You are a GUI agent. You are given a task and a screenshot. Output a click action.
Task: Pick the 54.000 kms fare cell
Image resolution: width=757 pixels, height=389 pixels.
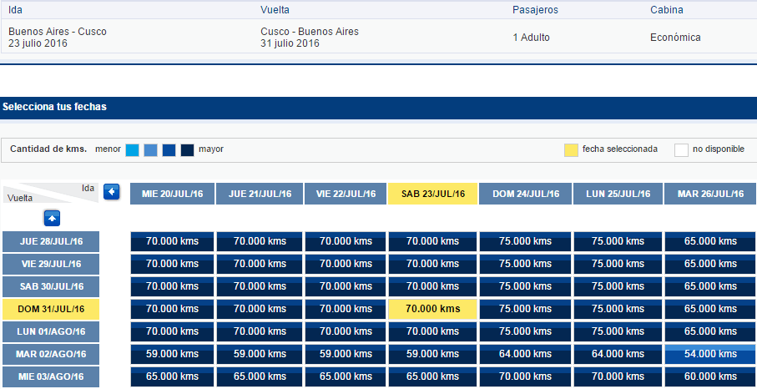(x=710, y=354)
